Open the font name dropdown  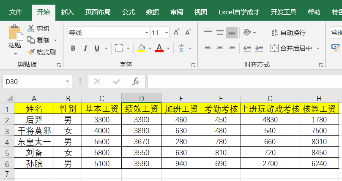[x=147, y=32]
